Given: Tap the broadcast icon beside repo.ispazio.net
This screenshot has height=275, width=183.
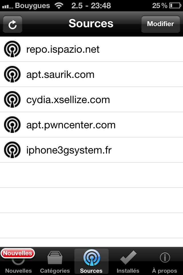Looking at the screenshot, I should (12, 49).
